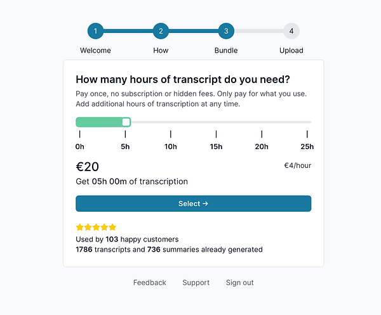
Task: Choose the 15h tick on the slider
Action: [x=217, y=122]
